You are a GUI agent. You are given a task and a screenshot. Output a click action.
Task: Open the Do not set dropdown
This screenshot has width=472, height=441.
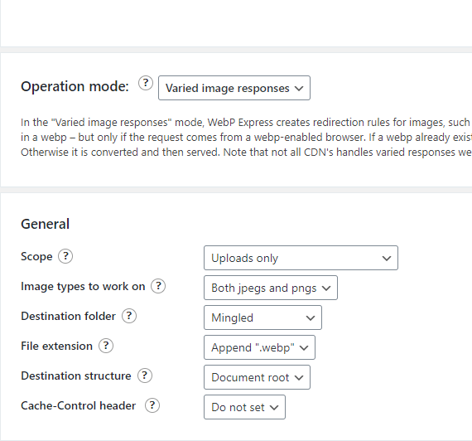(x=244, y=407)
